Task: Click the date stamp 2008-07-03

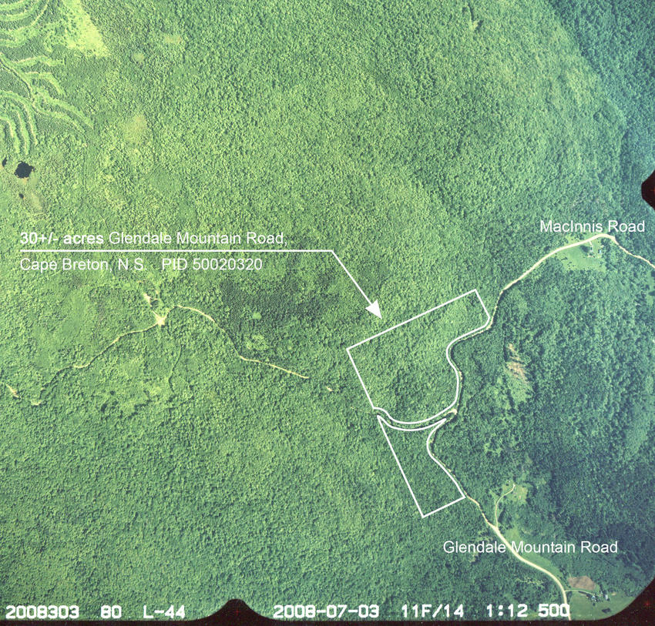Action: (327, 611)
